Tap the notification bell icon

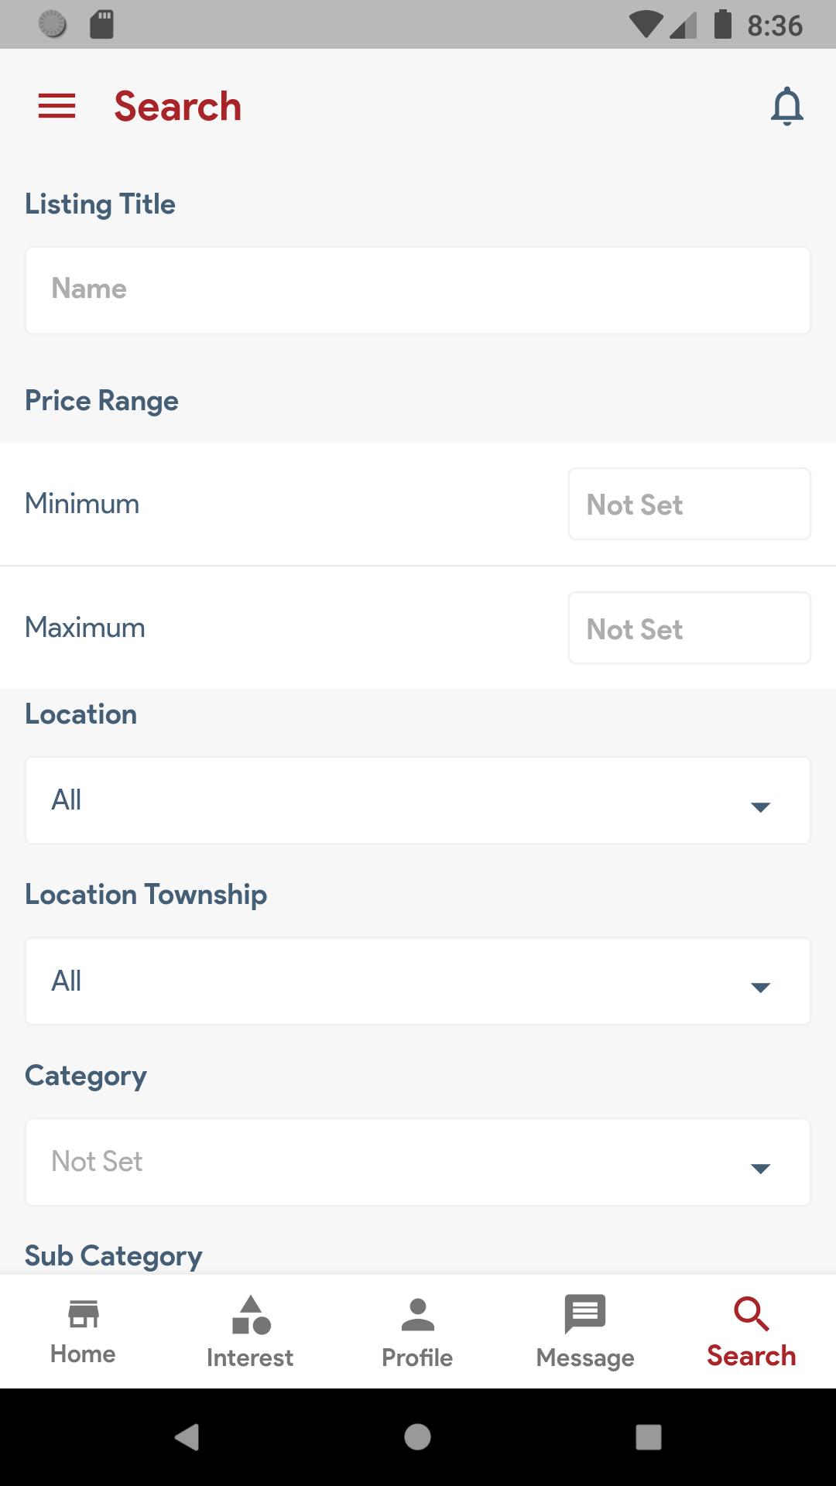pos(787,106)
